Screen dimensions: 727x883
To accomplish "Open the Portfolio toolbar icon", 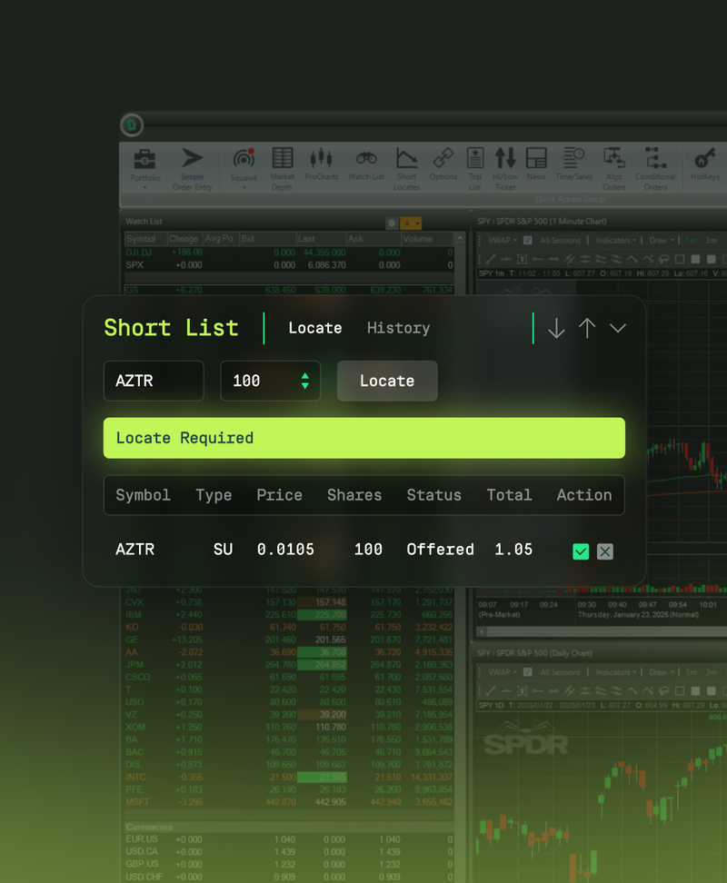I will tap(144, 159).
